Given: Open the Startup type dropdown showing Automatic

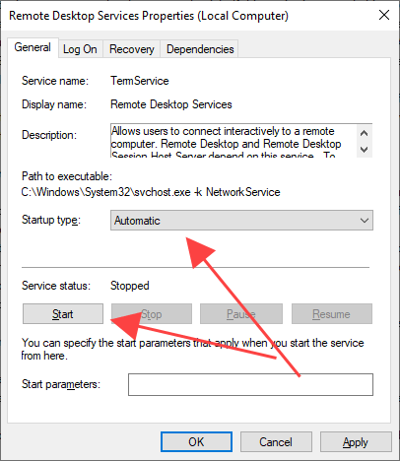Looking at the screenshot, I should pos(241,221).
